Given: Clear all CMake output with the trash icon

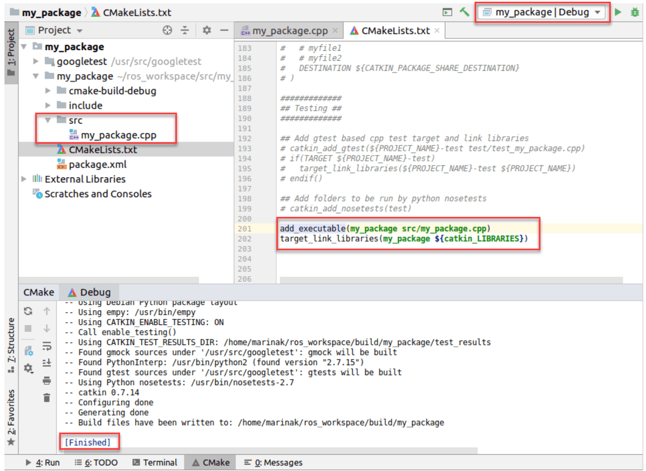Looking at the screenshot, I should pos(47,397).
